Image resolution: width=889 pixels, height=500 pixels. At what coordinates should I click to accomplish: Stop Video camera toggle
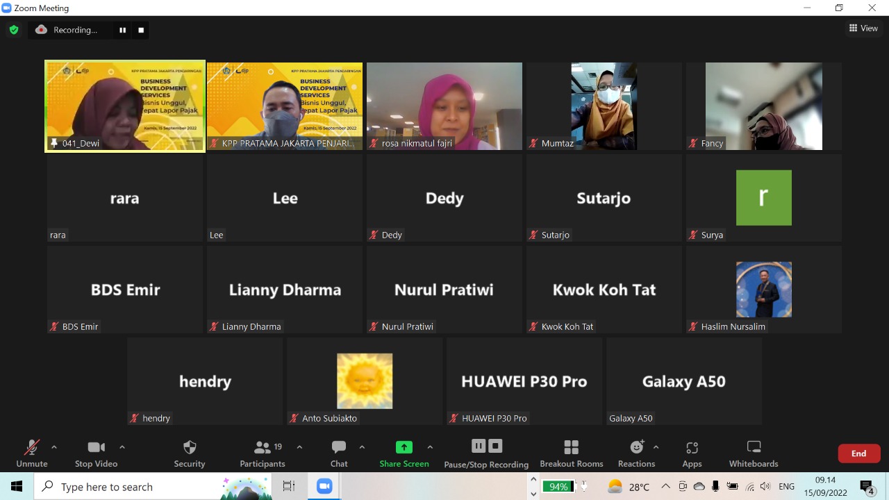(96, 453)
